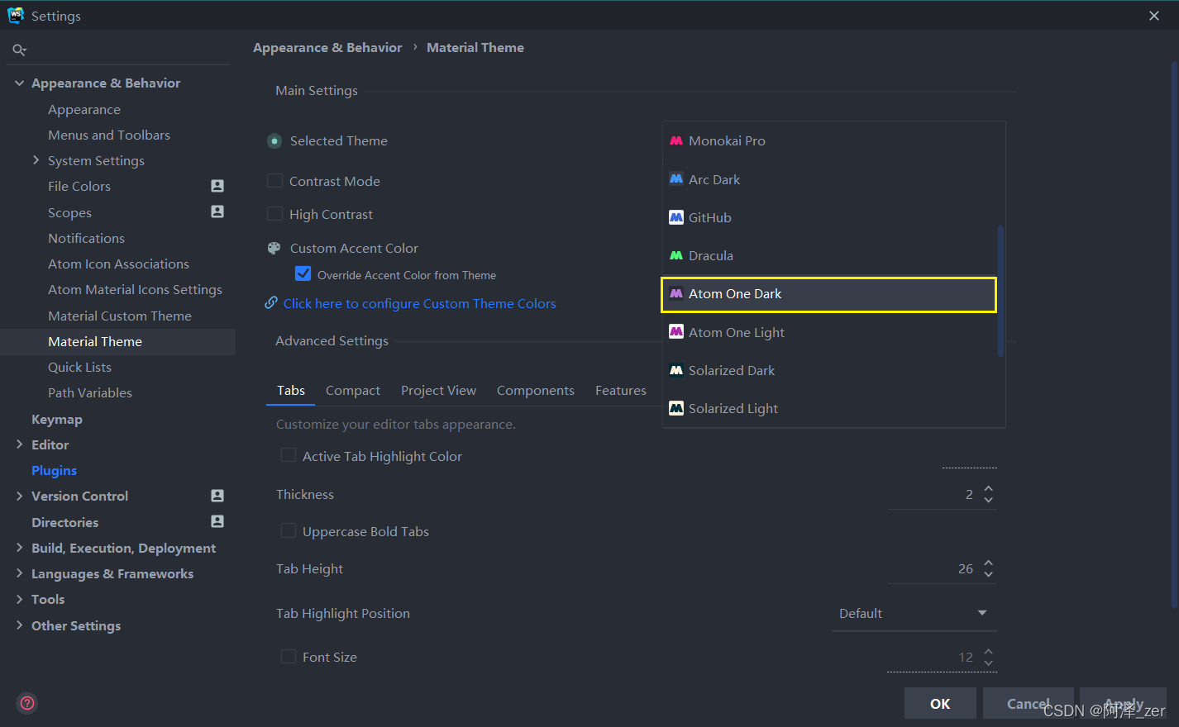Click the OK button
Screen dimensions: 1179x727
(x=940, y=703)
